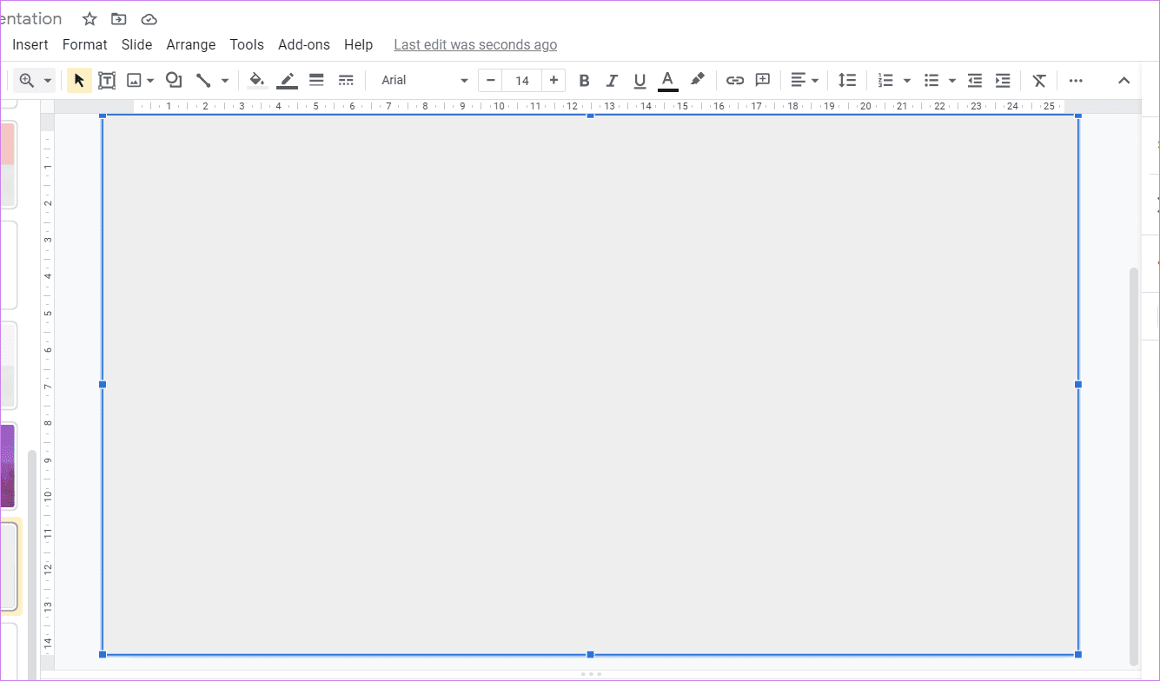Click the Increase indent icon
The width and height of the screenshot is (1160, 681).
click(1003, 81)
